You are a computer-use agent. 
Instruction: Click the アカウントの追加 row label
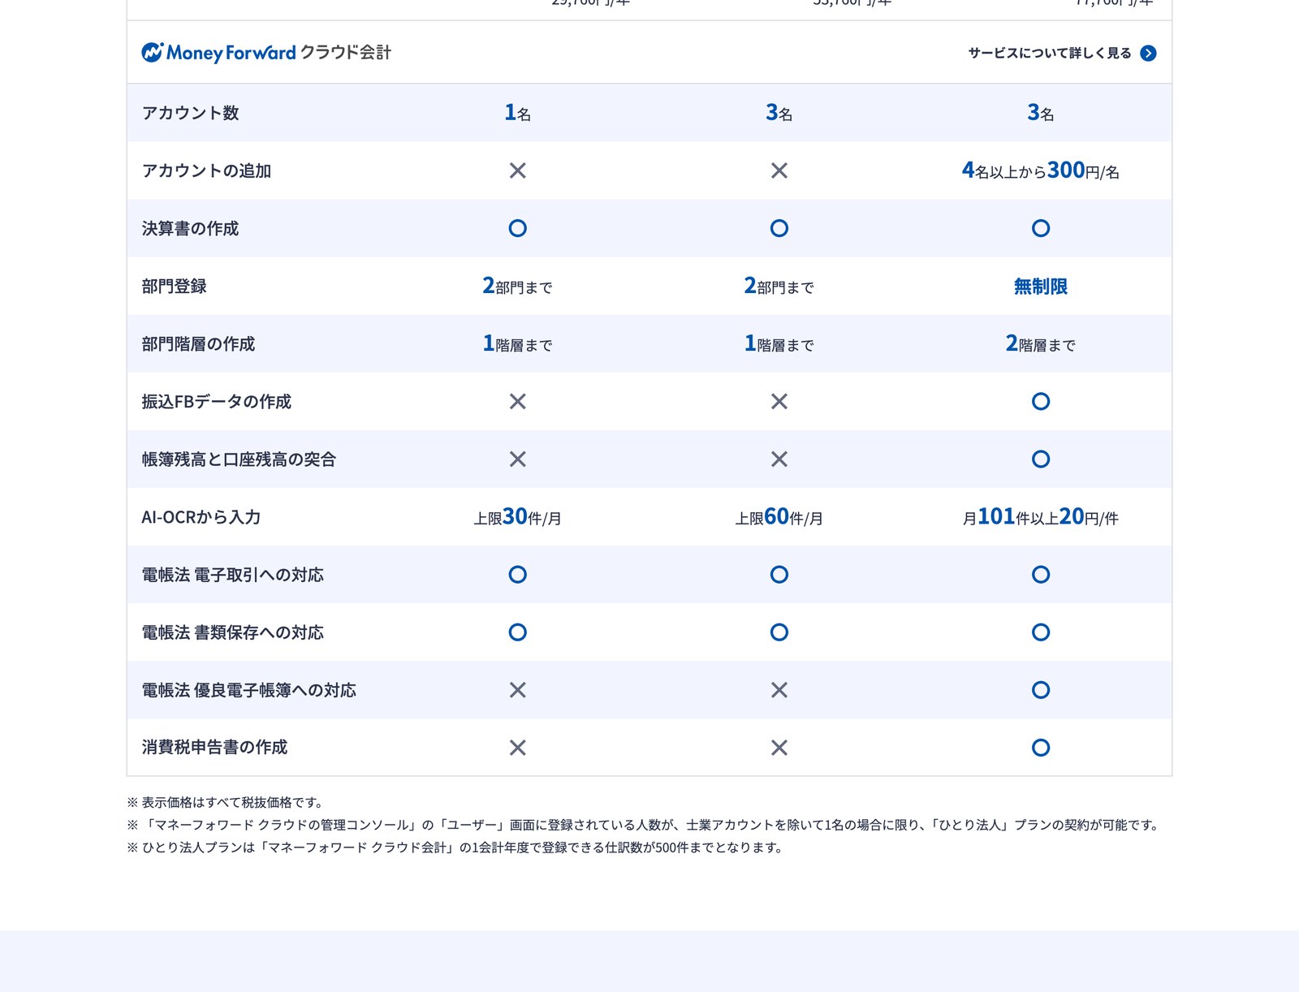pos(206,170)
